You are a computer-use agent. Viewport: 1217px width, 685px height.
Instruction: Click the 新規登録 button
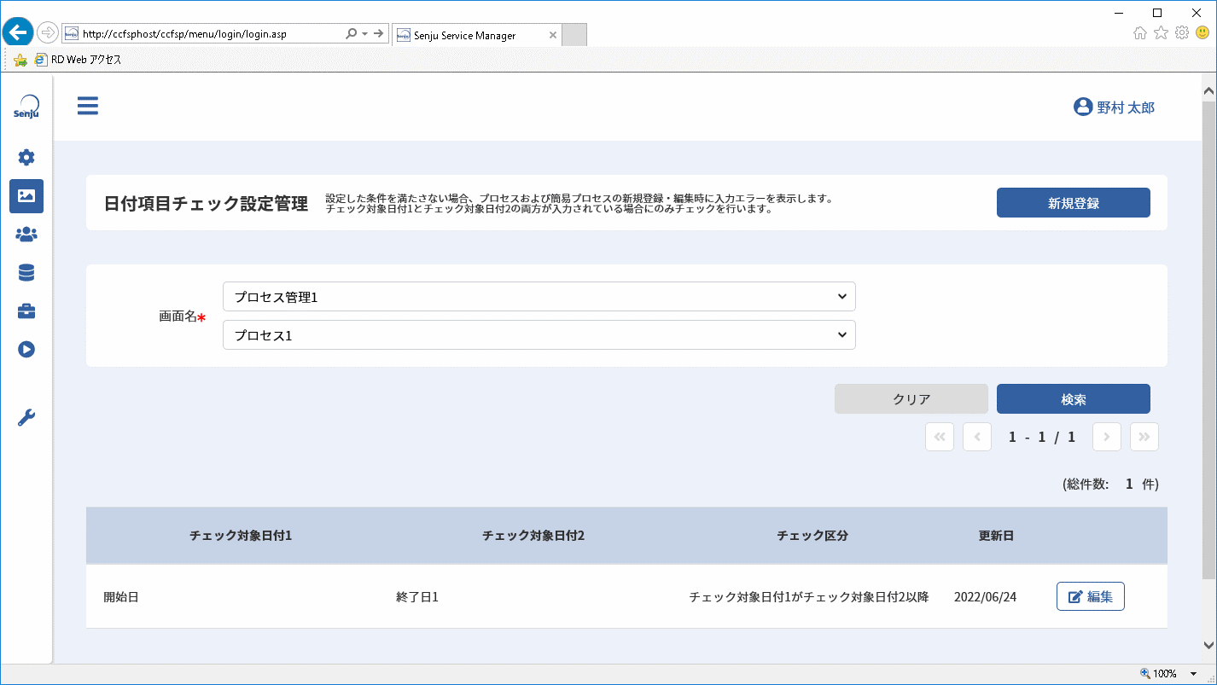click(x=1074, y=203)
